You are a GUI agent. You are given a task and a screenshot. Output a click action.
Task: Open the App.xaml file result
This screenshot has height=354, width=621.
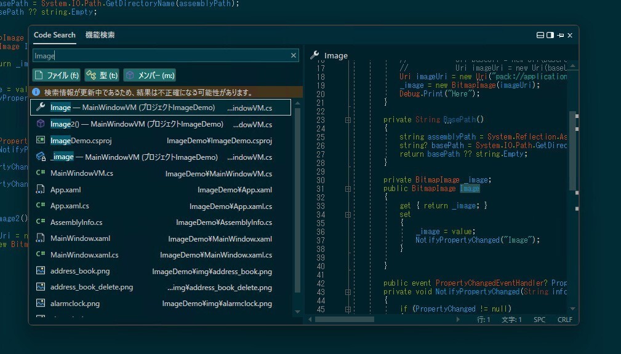click(x=65, y=190)
